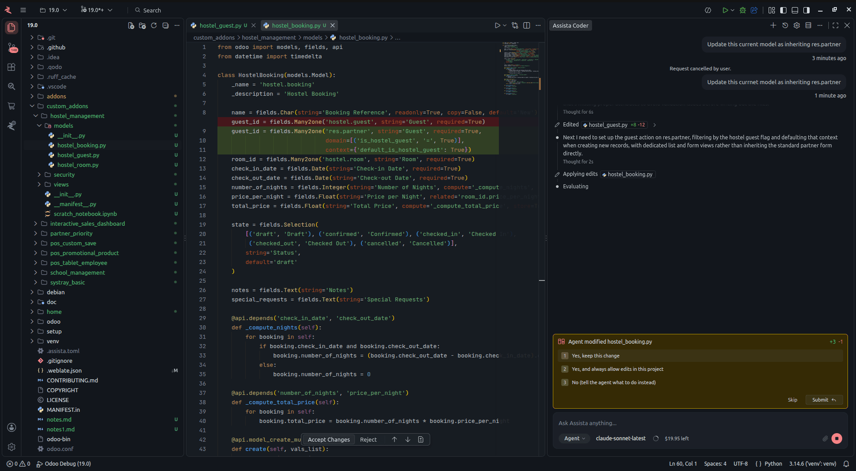Open Assista Coder settings gear
The image size is (856, 471).
tap(797, 25)
